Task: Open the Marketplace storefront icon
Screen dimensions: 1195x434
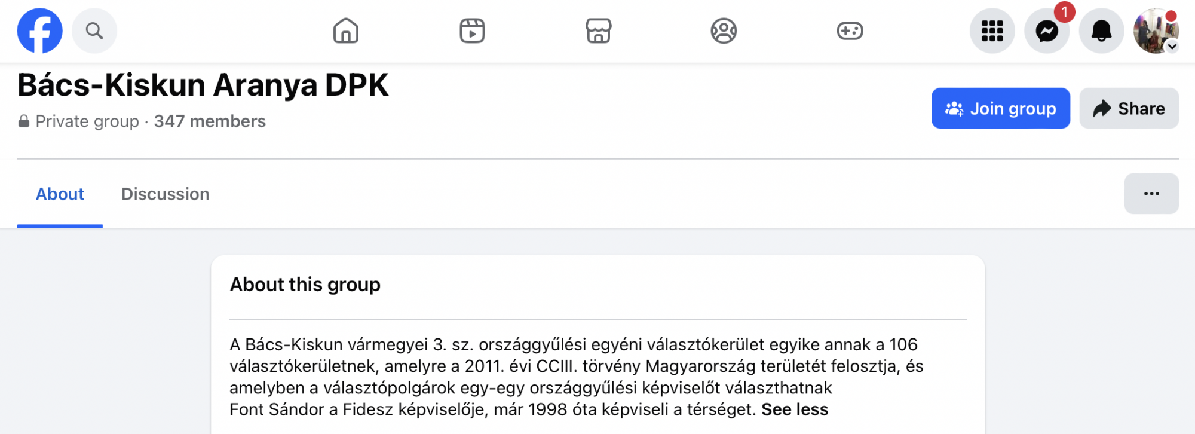Action: pyautogui.click(x=598, y=30)
